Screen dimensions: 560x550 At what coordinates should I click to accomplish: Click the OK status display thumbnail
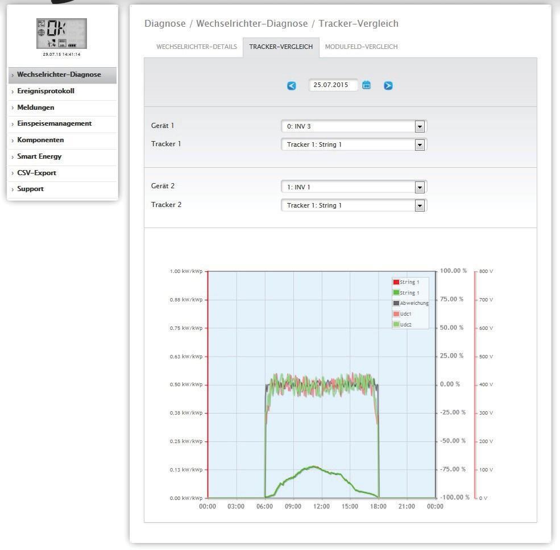(x=62, y=34)
